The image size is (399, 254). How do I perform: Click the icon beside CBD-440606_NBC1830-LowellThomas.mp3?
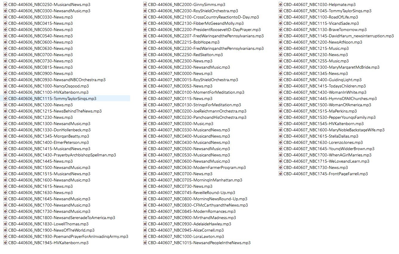(5, 224)
